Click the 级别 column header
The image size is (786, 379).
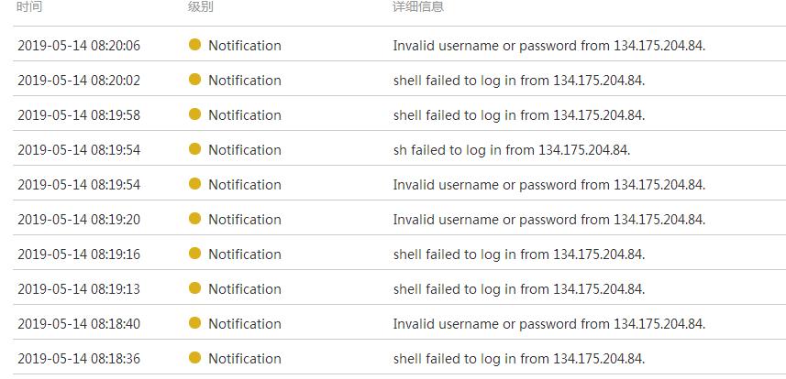(200, 7)
